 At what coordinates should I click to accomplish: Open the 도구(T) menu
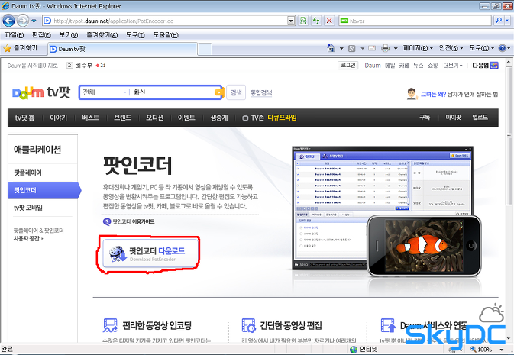(135, 35)
